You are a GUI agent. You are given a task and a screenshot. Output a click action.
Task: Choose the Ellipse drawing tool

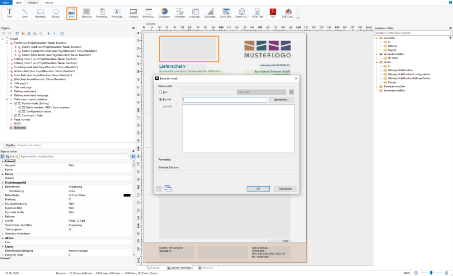(56, 13)
